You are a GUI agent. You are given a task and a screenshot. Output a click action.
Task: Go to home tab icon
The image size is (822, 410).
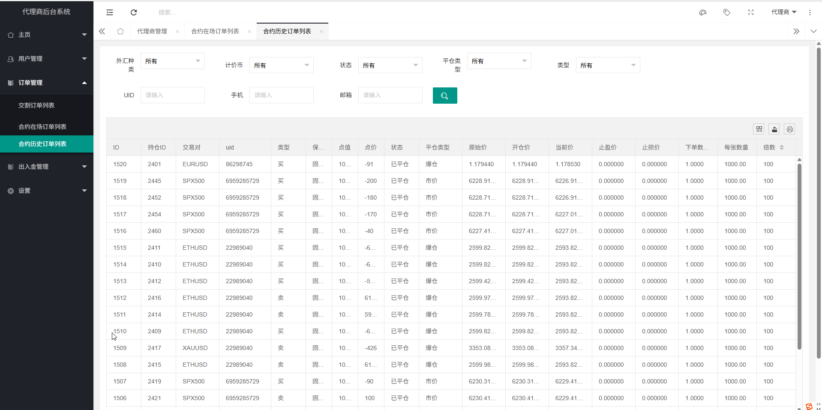pyautogui.click(x=120, y=31)
